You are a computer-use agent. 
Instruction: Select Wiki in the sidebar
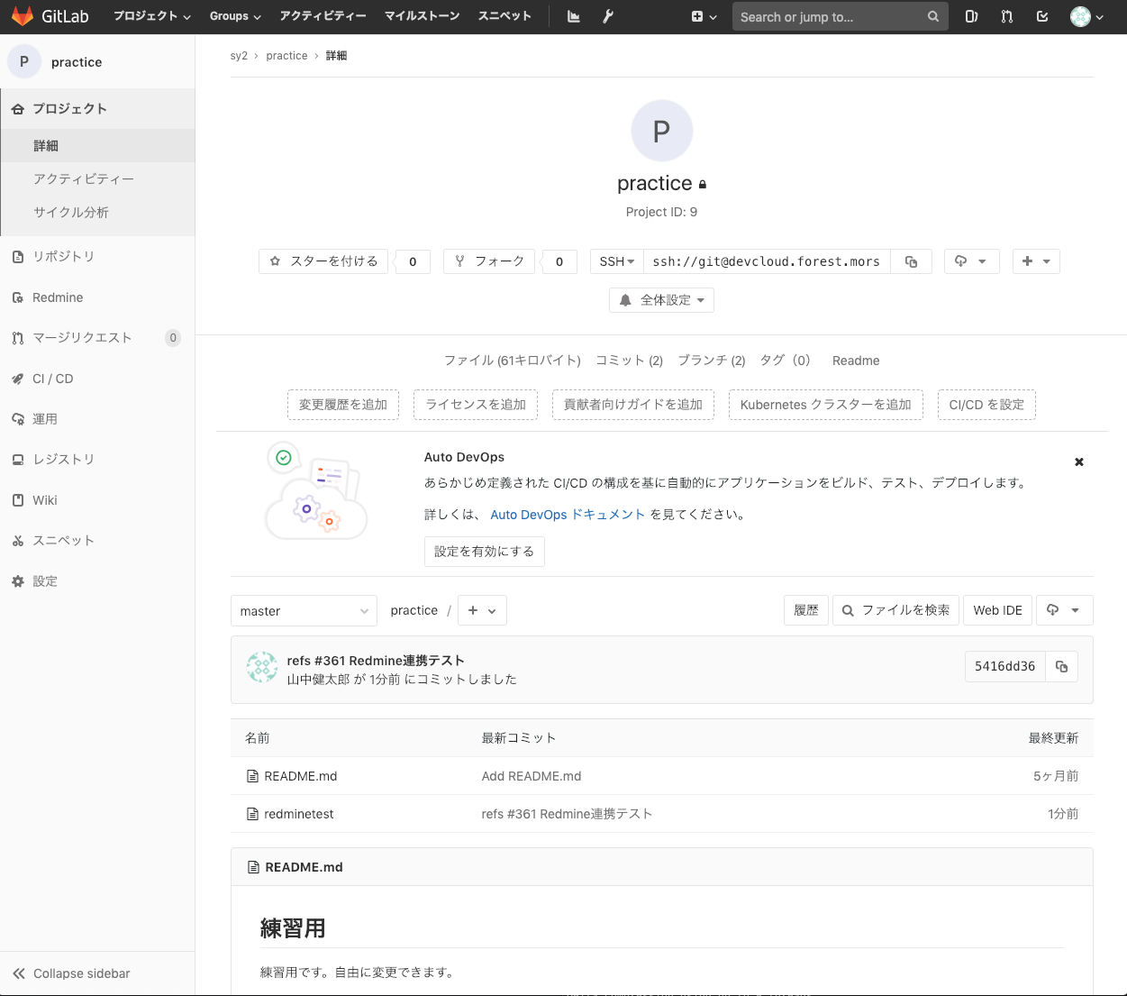tap(45, 500)
